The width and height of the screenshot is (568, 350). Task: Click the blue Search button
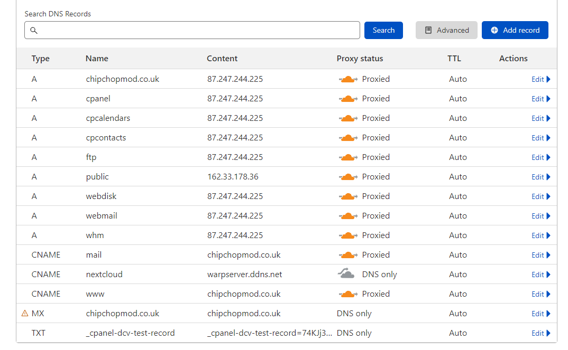(383, 31)
